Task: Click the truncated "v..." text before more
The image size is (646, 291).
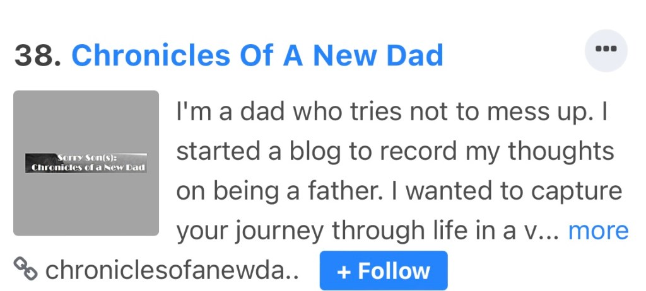Action: coord(541,231)
